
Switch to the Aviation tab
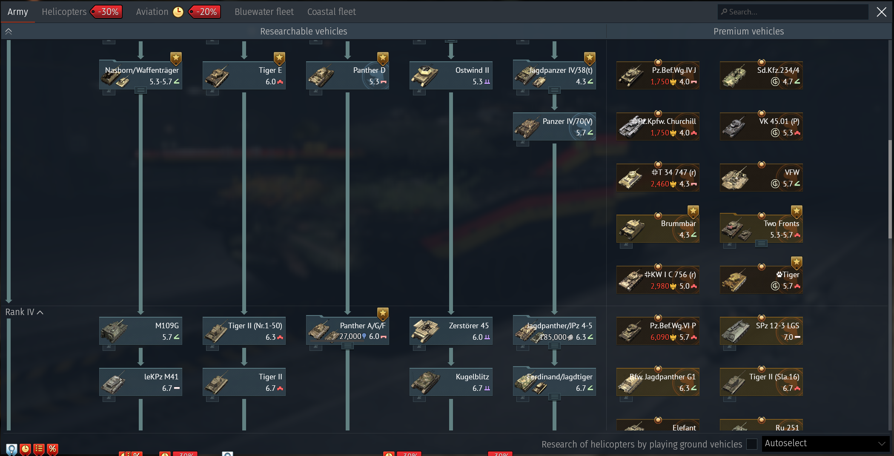(x=152, y=12)
